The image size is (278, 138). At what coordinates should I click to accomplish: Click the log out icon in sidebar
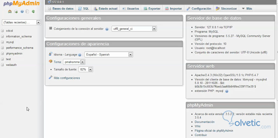16,12
